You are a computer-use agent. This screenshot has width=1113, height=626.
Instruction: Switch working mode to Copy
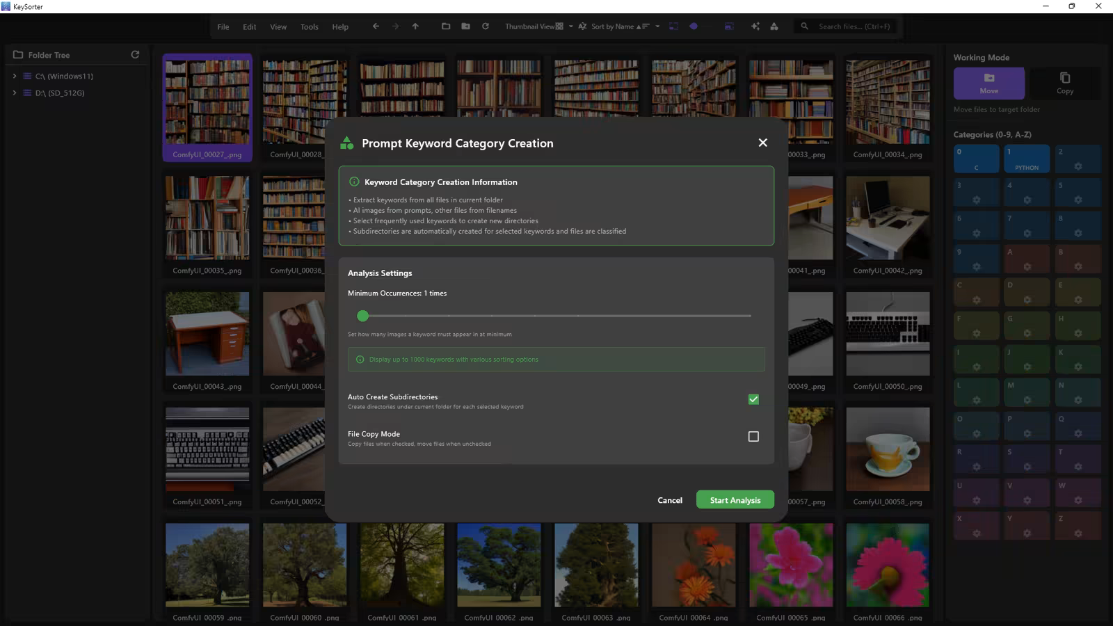pos(1064,83)
